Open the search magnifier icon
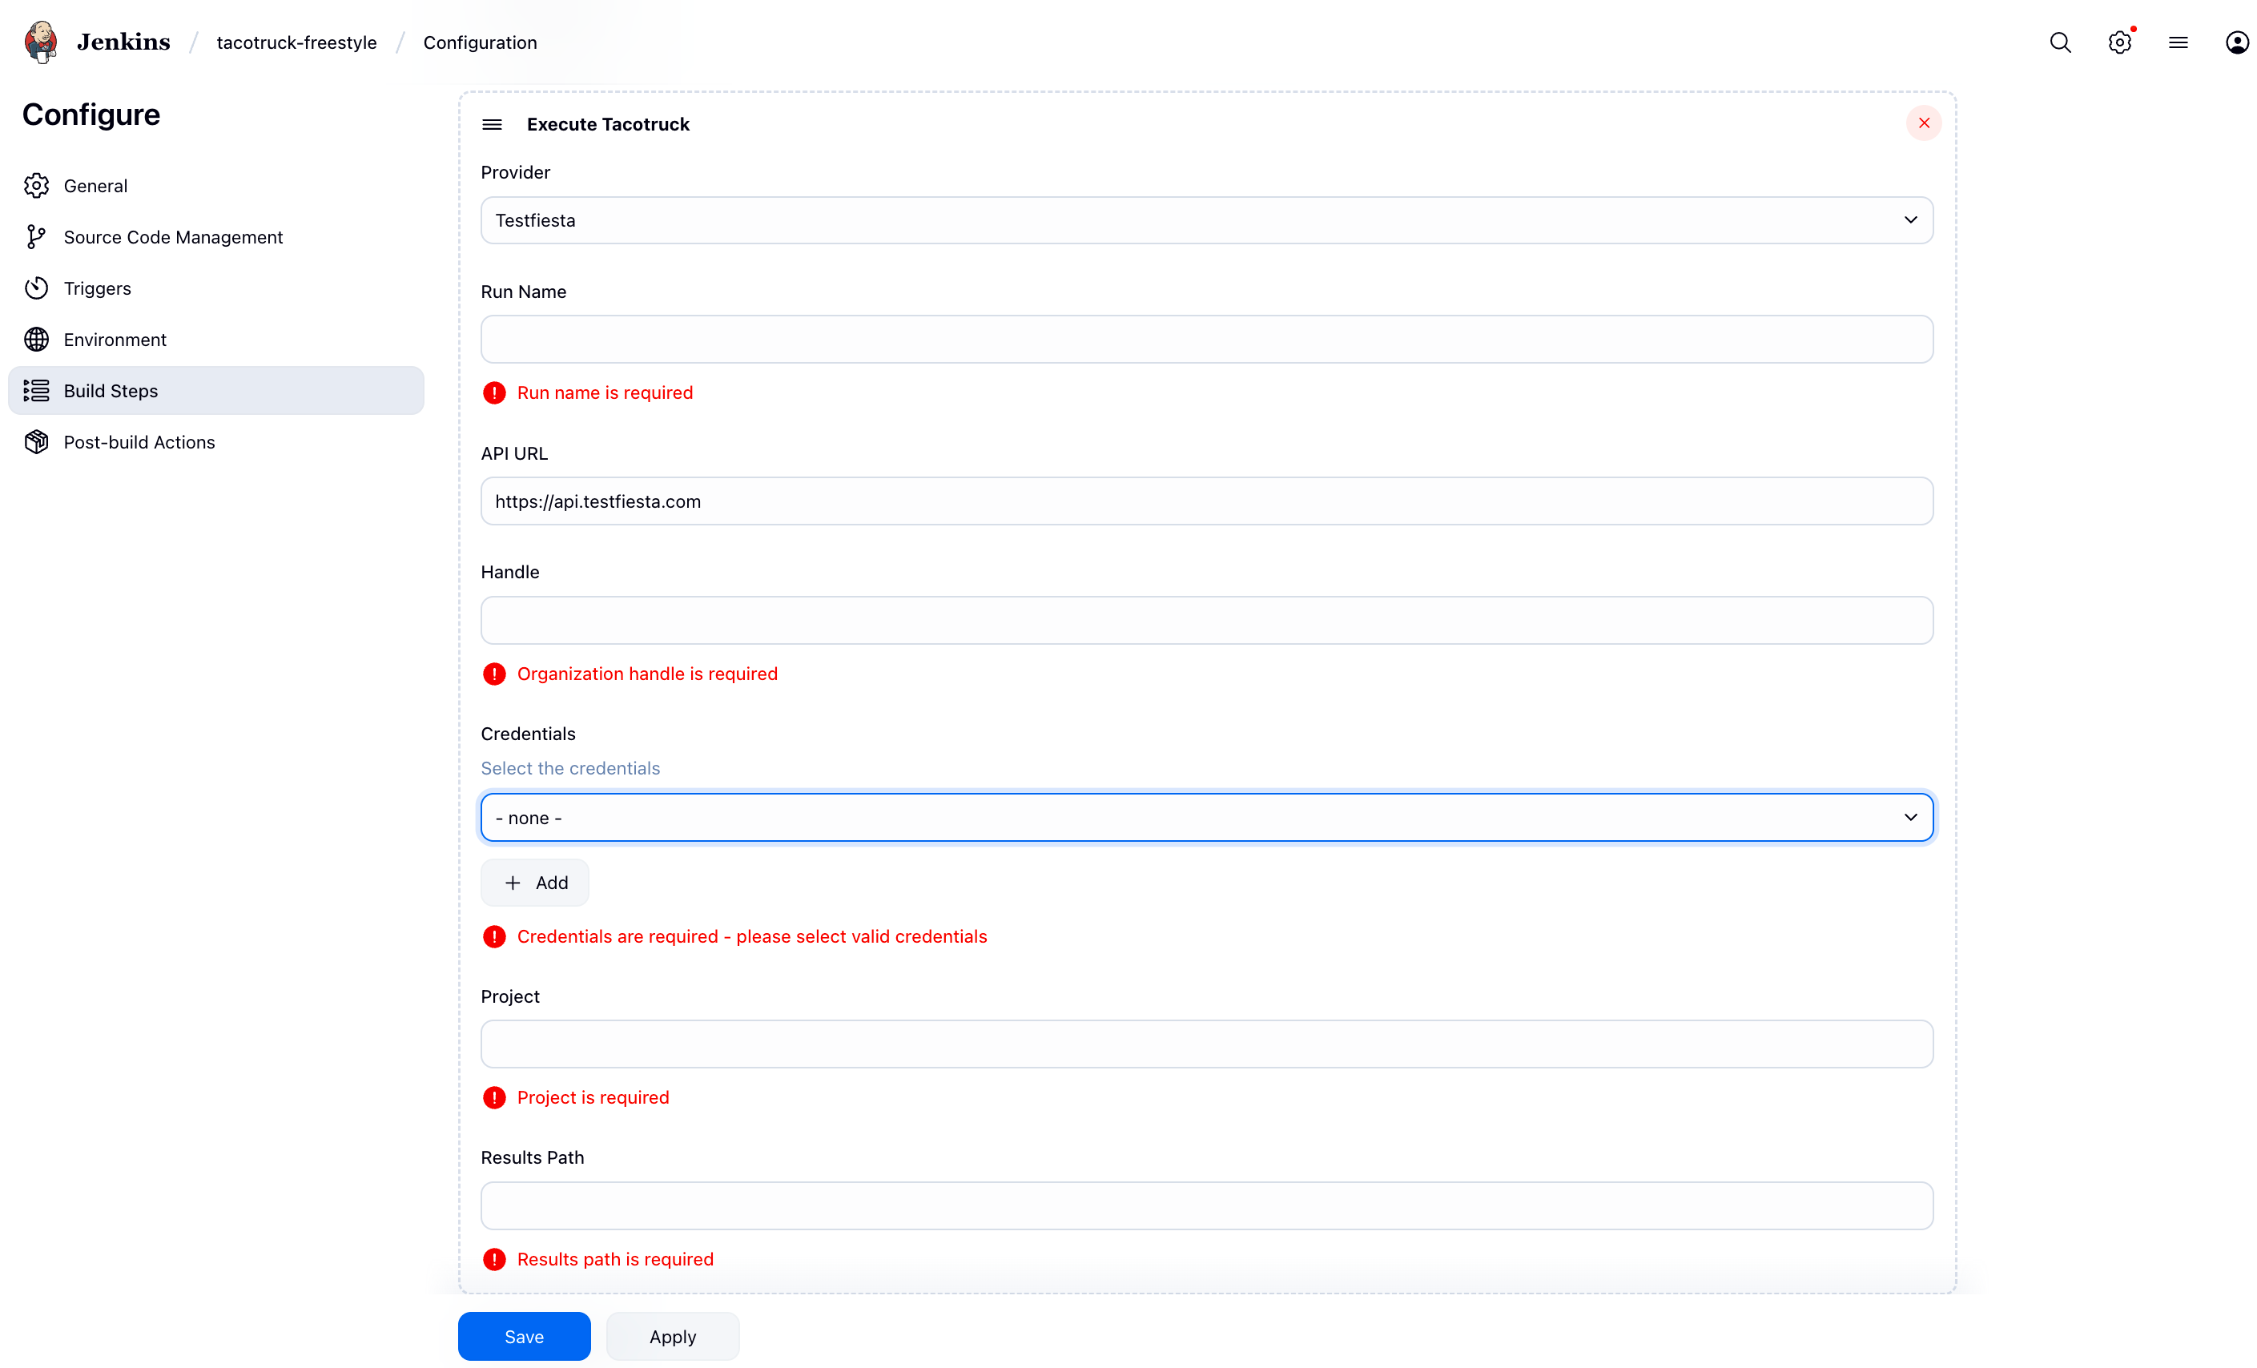Image resolution: width=2257 pixels, height=1368 pixels. point(2060,42)
